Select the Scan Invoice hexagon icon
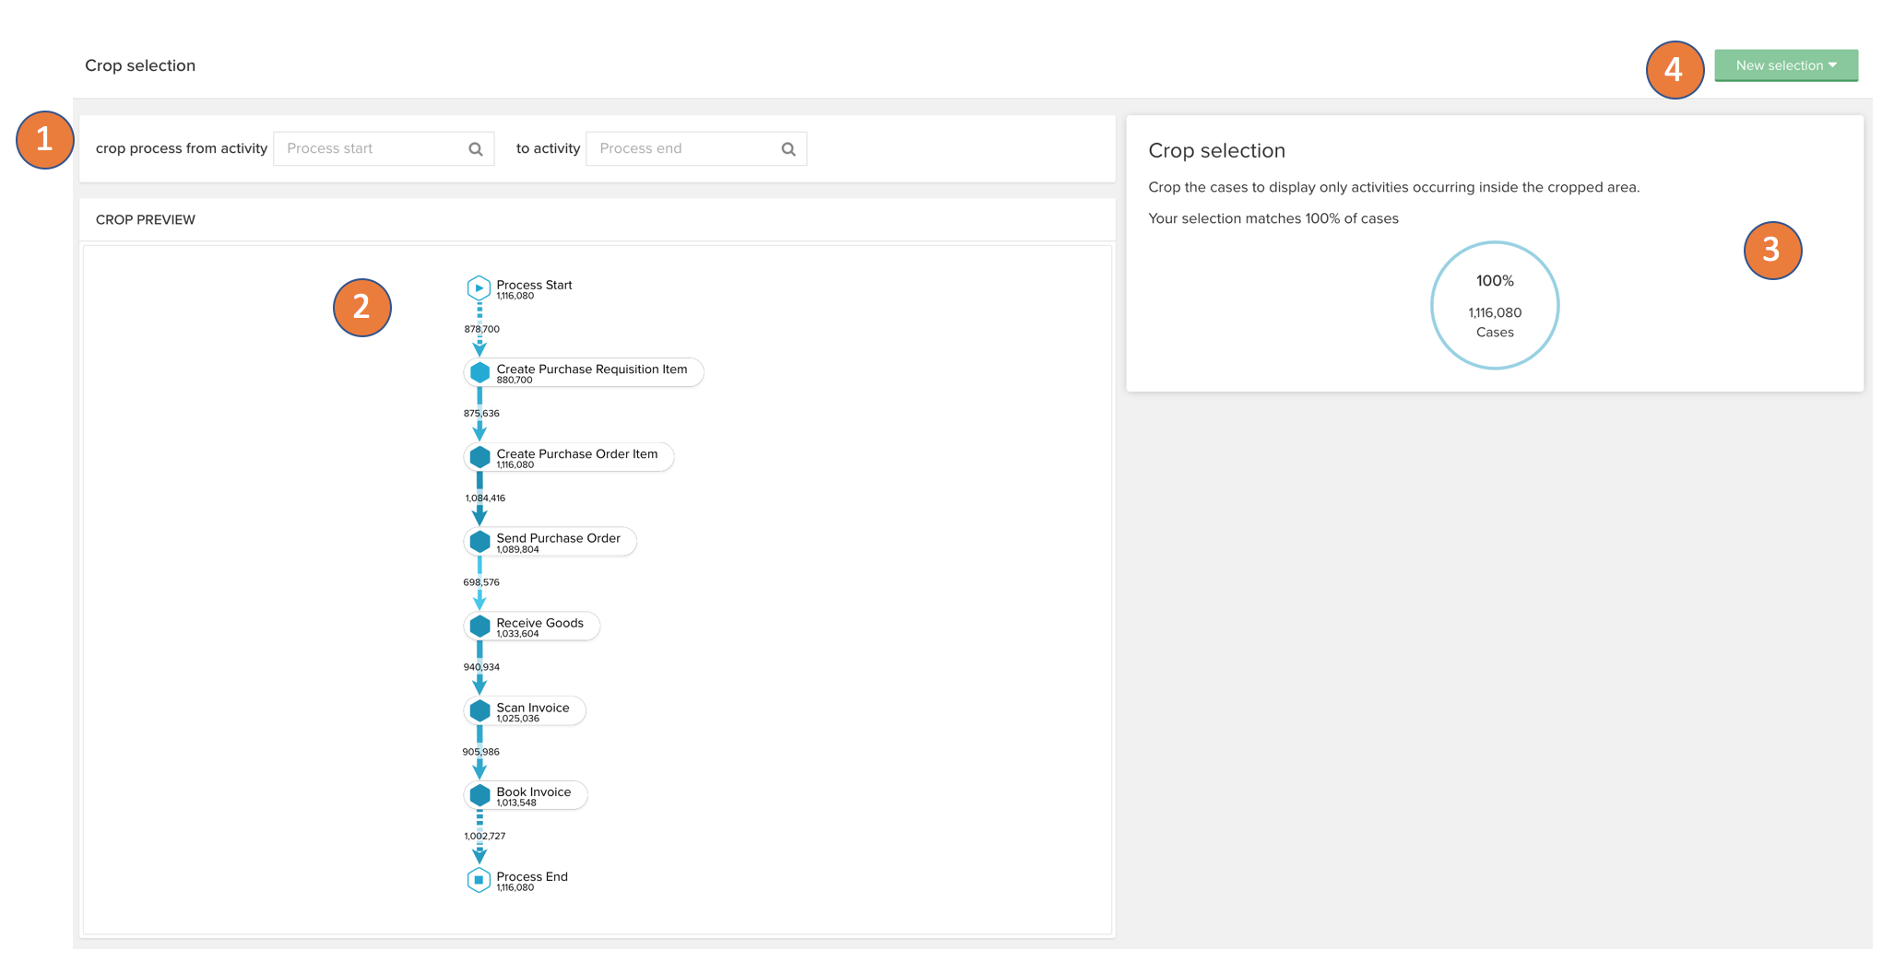The image size is (1894, 973). [x=479, y=710]
